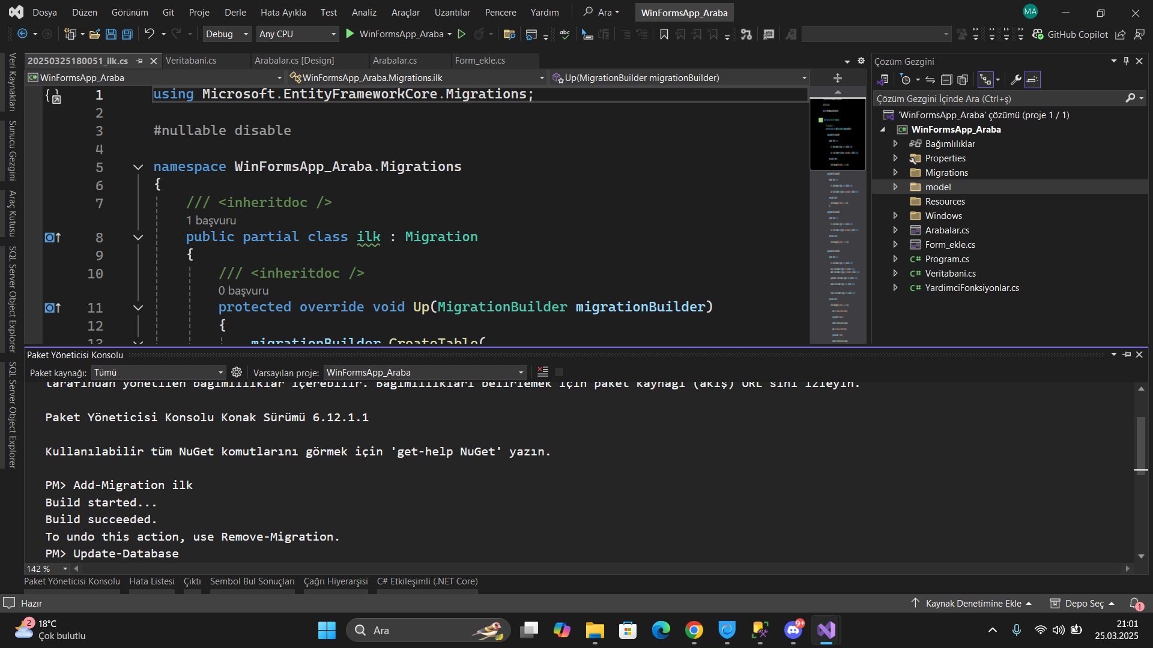The width and height of the screenshot is (1153, 648).
Task: Click the Save All toolbar icon
Action: click(127, 34)
